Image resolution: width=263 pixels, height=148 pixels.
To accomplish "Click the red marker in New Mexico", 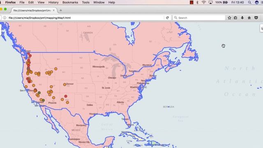I will pyautogui.click(x=66, y=96).
